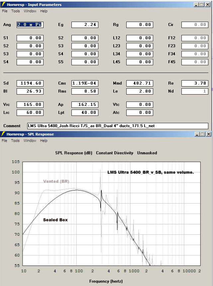This screenshot has height=286, width=213.
Task: Open File menu in Input Parameters window
Action: (5, 11)
